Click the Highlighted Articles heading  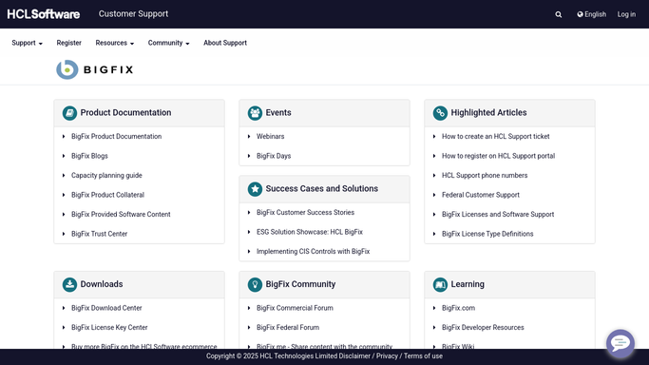pos(488,112)
